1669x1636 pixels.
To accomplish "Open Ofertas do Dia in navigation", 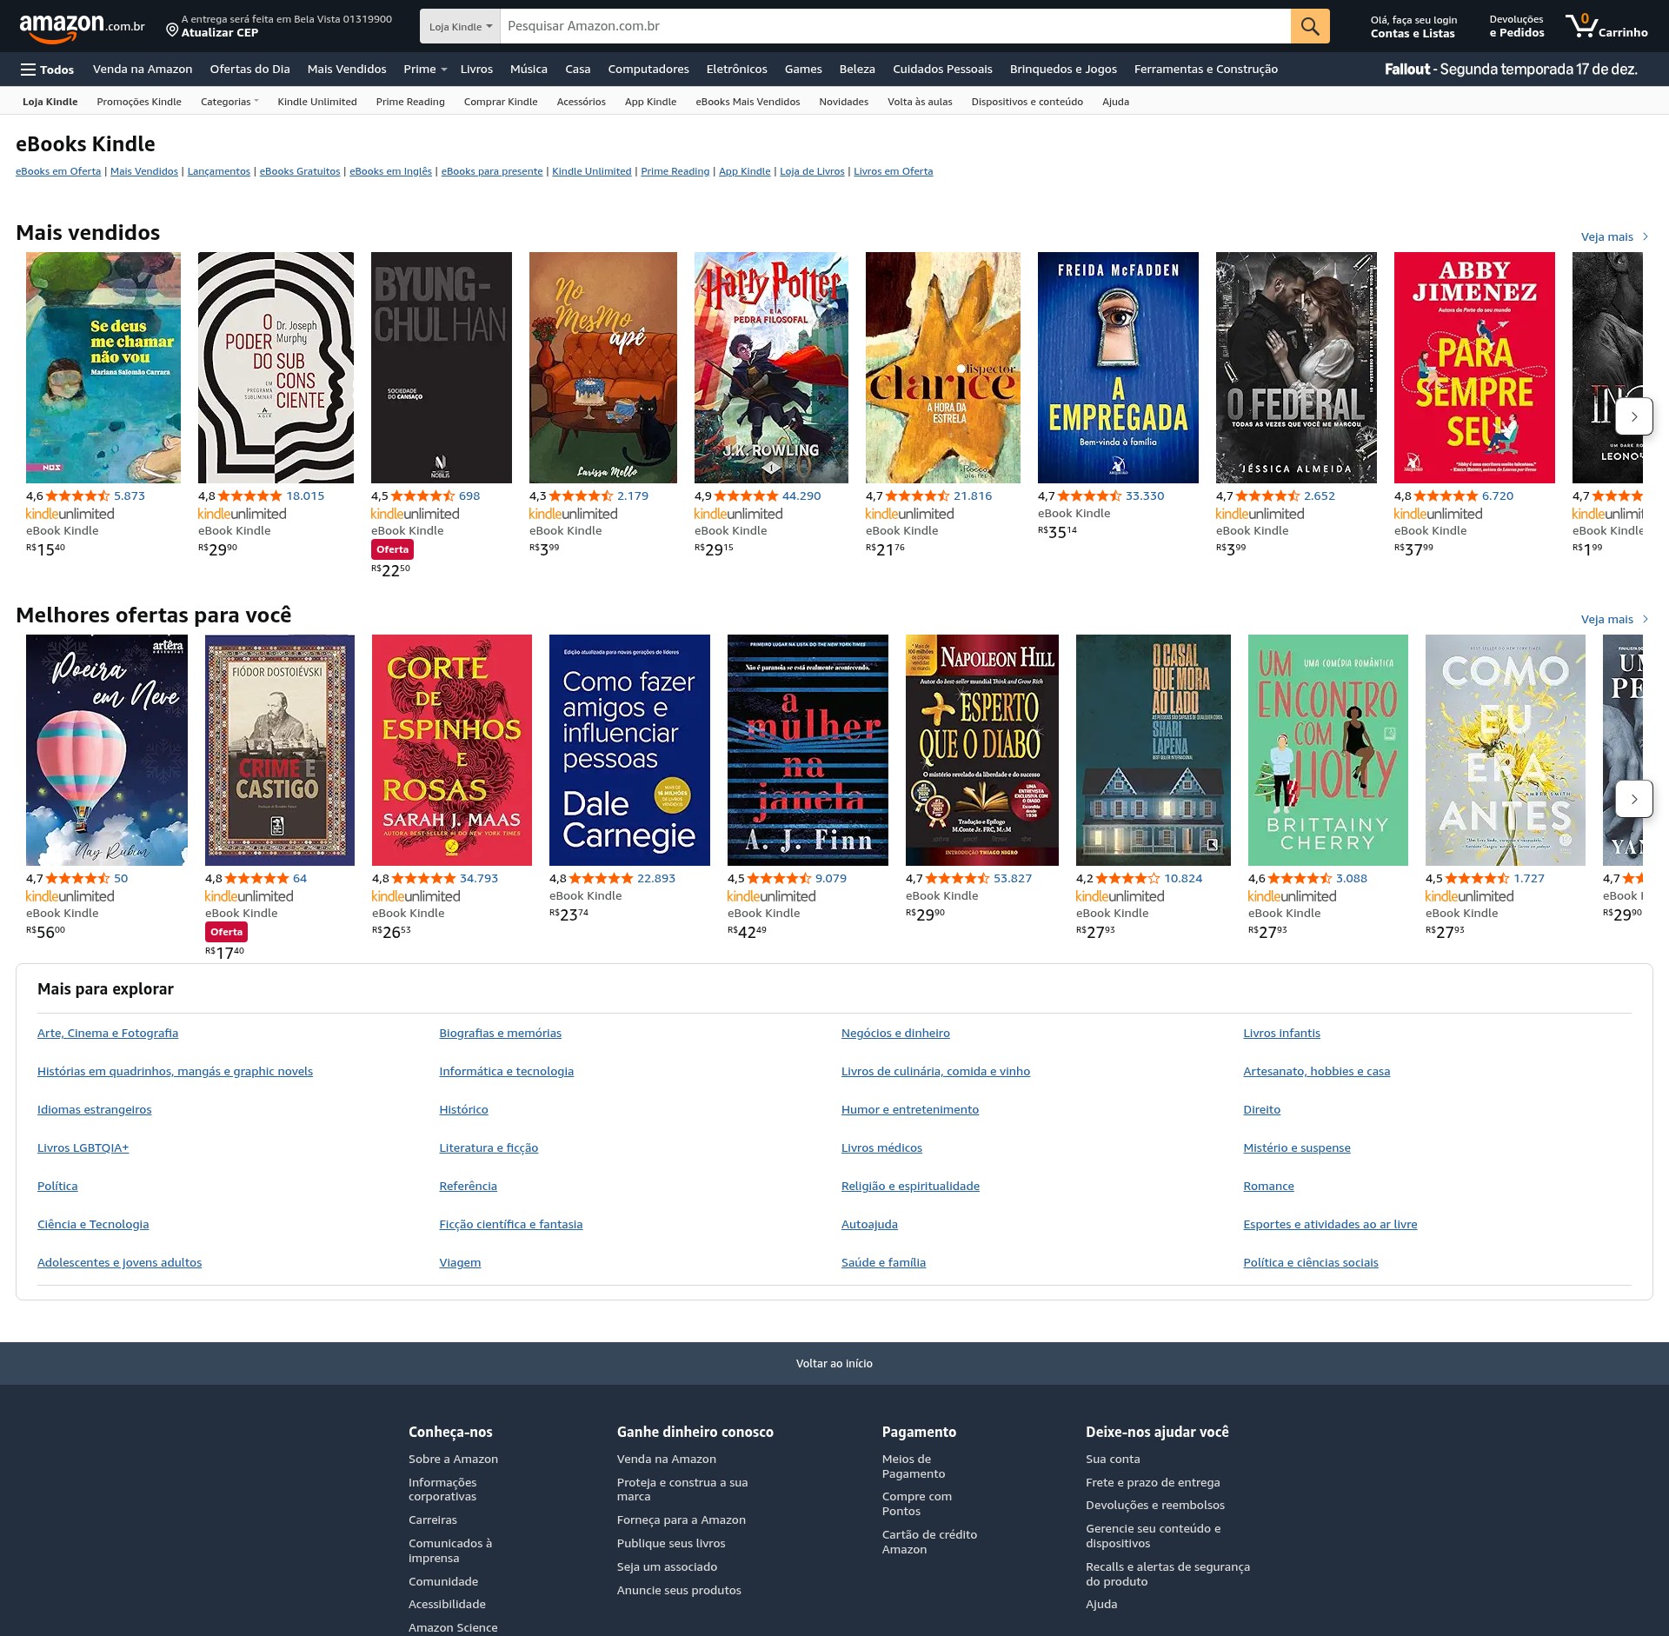I will [x=249, y=70].
